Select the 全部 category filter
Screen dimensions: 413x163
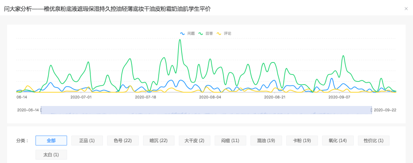click(51, 141)
